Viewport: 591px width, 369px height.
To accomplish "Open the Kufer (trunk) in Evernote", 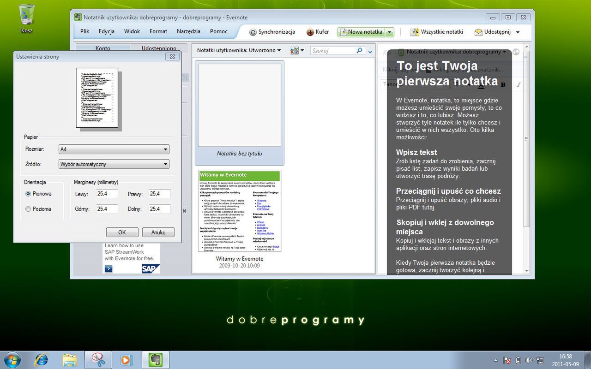I will (x=318, y=32).
